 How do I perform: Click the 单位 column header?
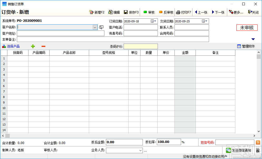click(134, 53)
